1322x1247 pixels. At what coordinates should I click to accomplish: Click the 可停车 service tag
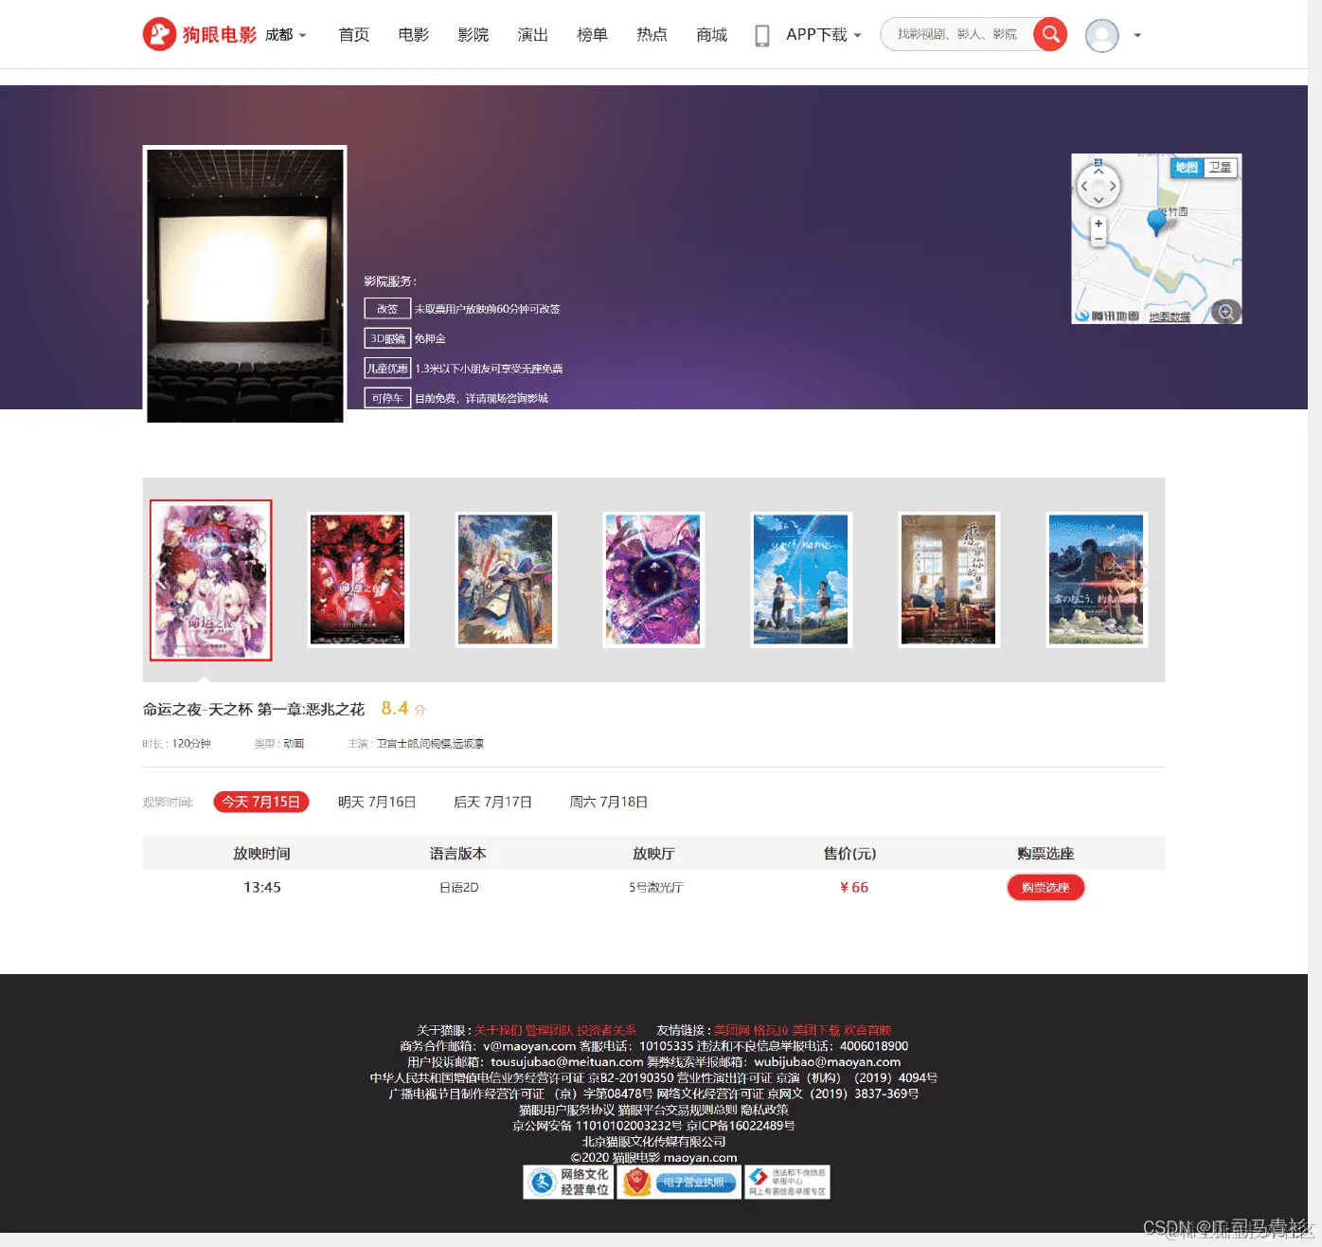click(387, 398)
